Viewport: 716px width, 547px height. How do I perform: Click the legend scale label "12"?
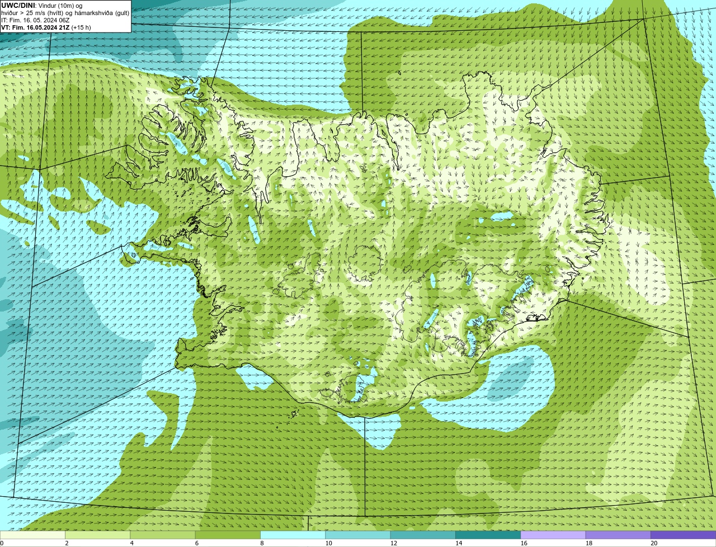[394, 543]
